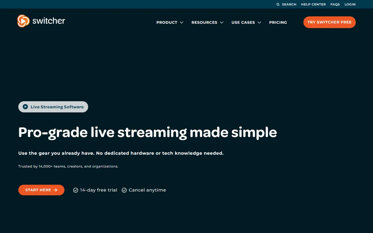
Task: Click the text Trusted by 14,000+ teams
Action: pyautogui.click(x=42, y=166)
